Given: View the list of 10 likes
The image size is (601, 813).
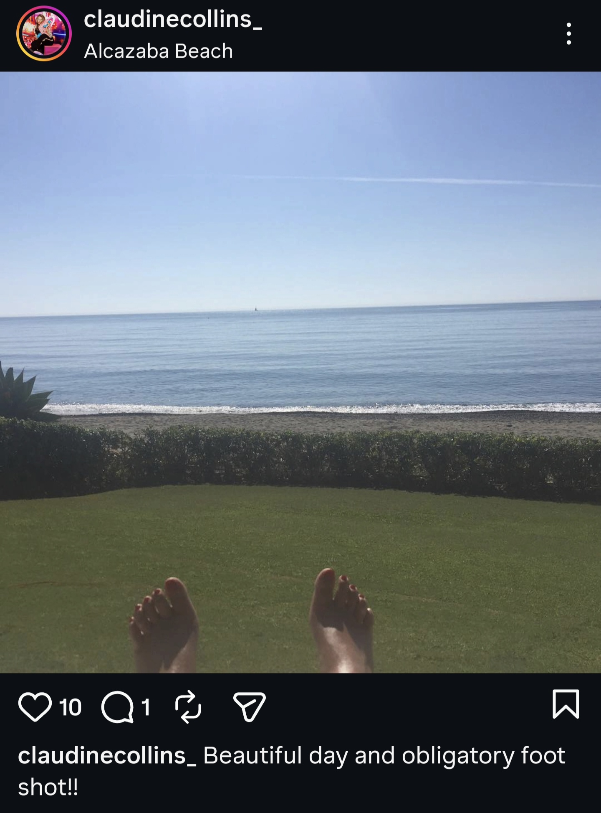Looking at the screenshot, I should pos(70,707).
